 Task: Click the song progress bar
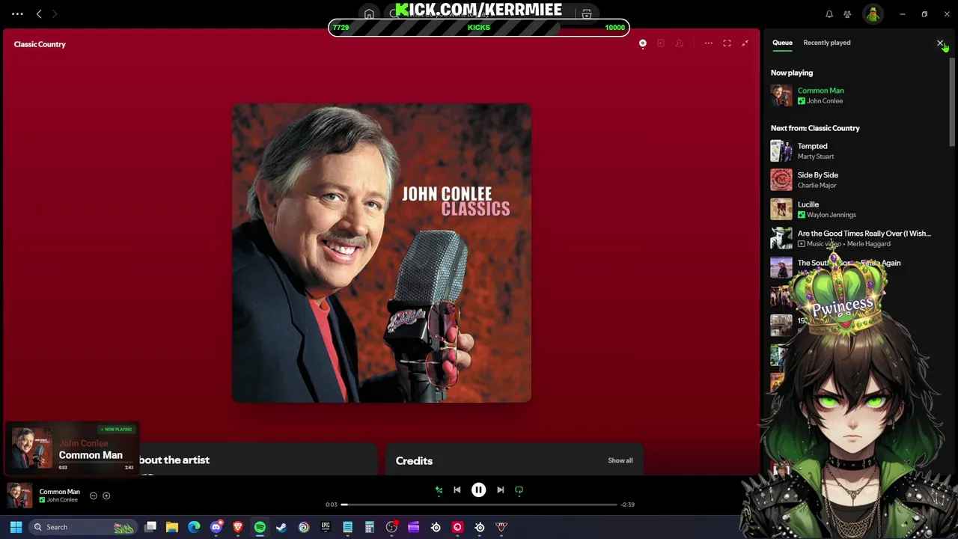479,505
